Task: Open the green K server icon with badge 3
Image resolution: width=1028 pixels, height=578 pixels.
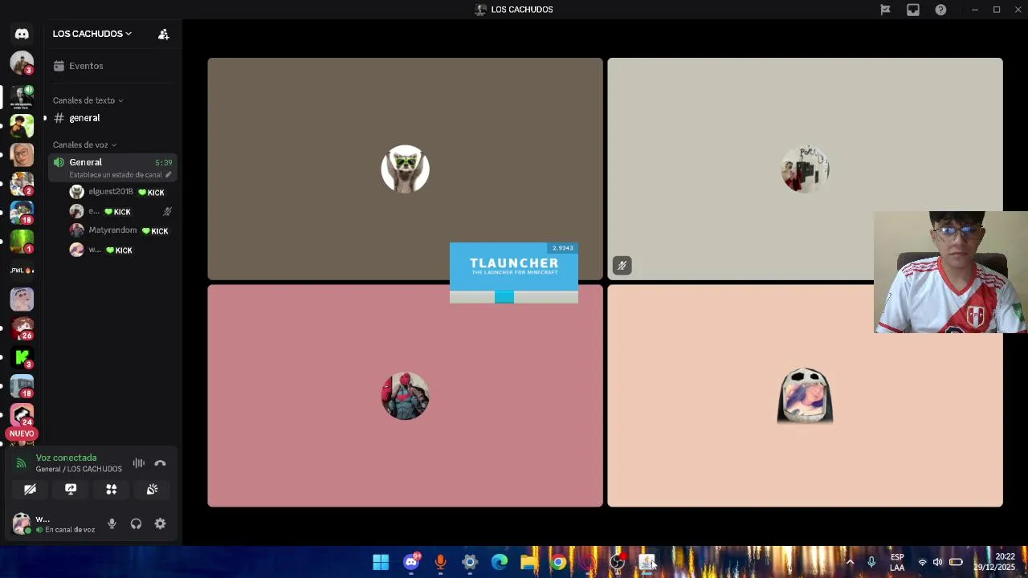Action: pos(22,356)
